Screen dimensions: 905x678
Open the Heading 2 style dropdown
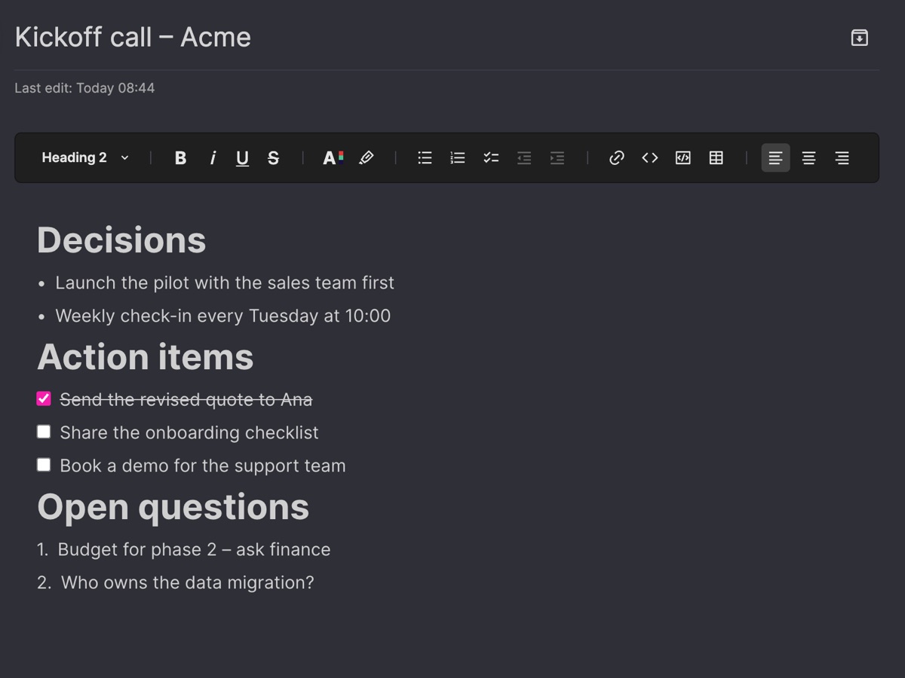click(85, 157)
